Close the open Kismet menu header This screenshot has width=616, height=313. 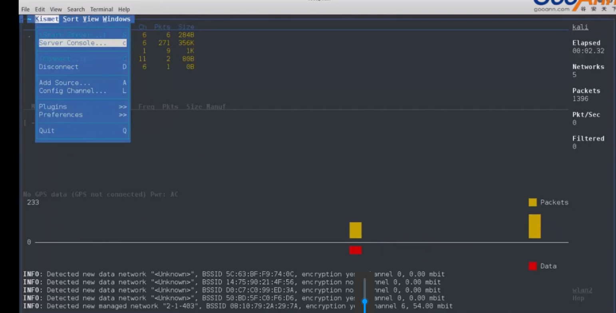click(x=47, y=19)
